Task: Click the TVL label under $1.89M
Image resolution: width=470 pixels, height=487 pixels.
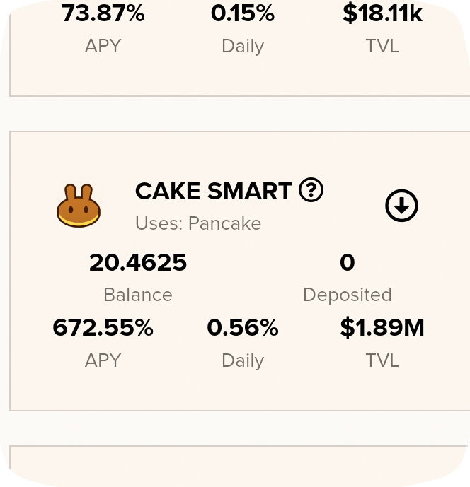Action: pyautogui.click(x=382, y=360)
